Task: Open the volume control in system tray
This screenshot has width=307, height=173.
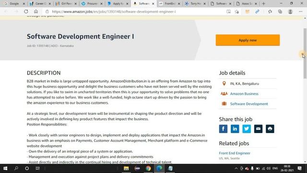Action: pyautogui.click(x=269, y=168)
